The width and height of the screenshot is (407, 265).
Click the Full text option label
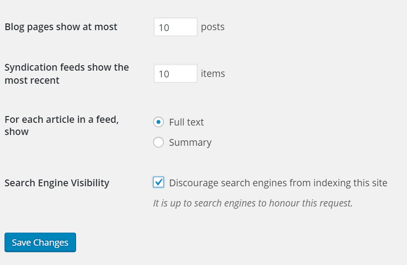tap(186, 122)
